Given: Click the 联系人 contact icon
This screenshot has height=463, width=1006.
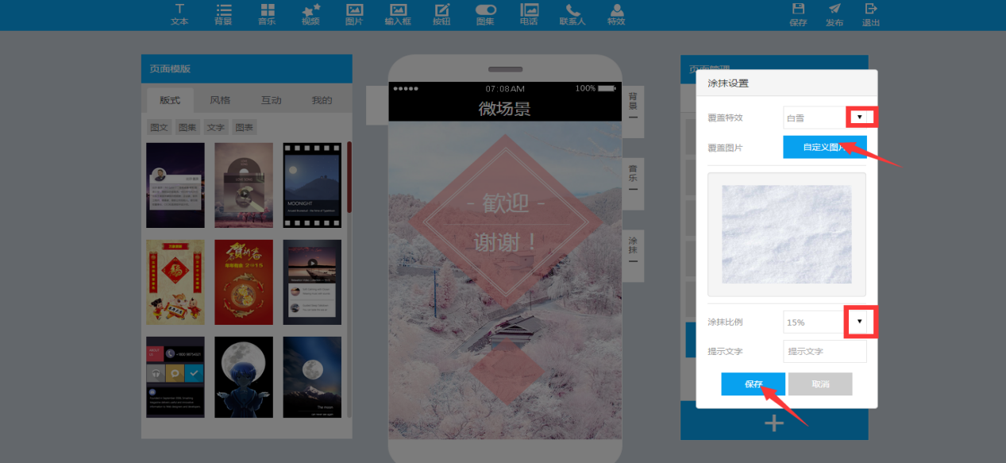Looking at the screenshot, I should coord(572,14).
